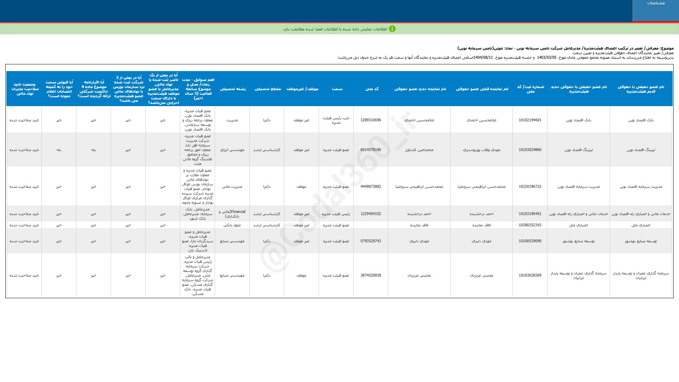Click the نایب رئیس هیئت مدیره position cell
Image resolution: width=679 pixels, height=382 pixels.
click(x=336, y=120)
